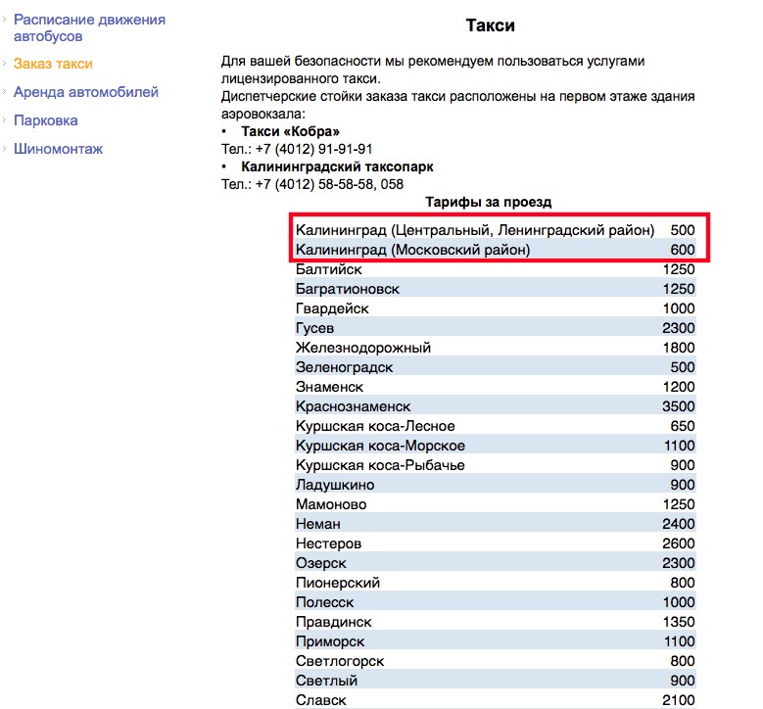Click the Такси page heading
763x709 pixels.
(x=488, y=25)
